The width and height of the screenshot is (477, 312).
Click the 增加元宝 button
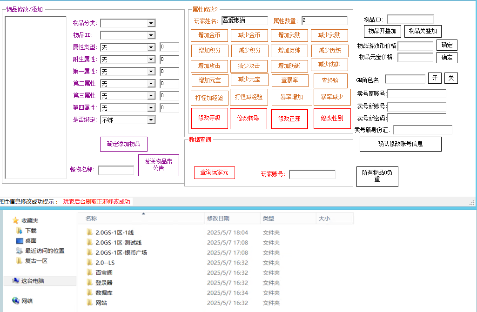[209, 80]
